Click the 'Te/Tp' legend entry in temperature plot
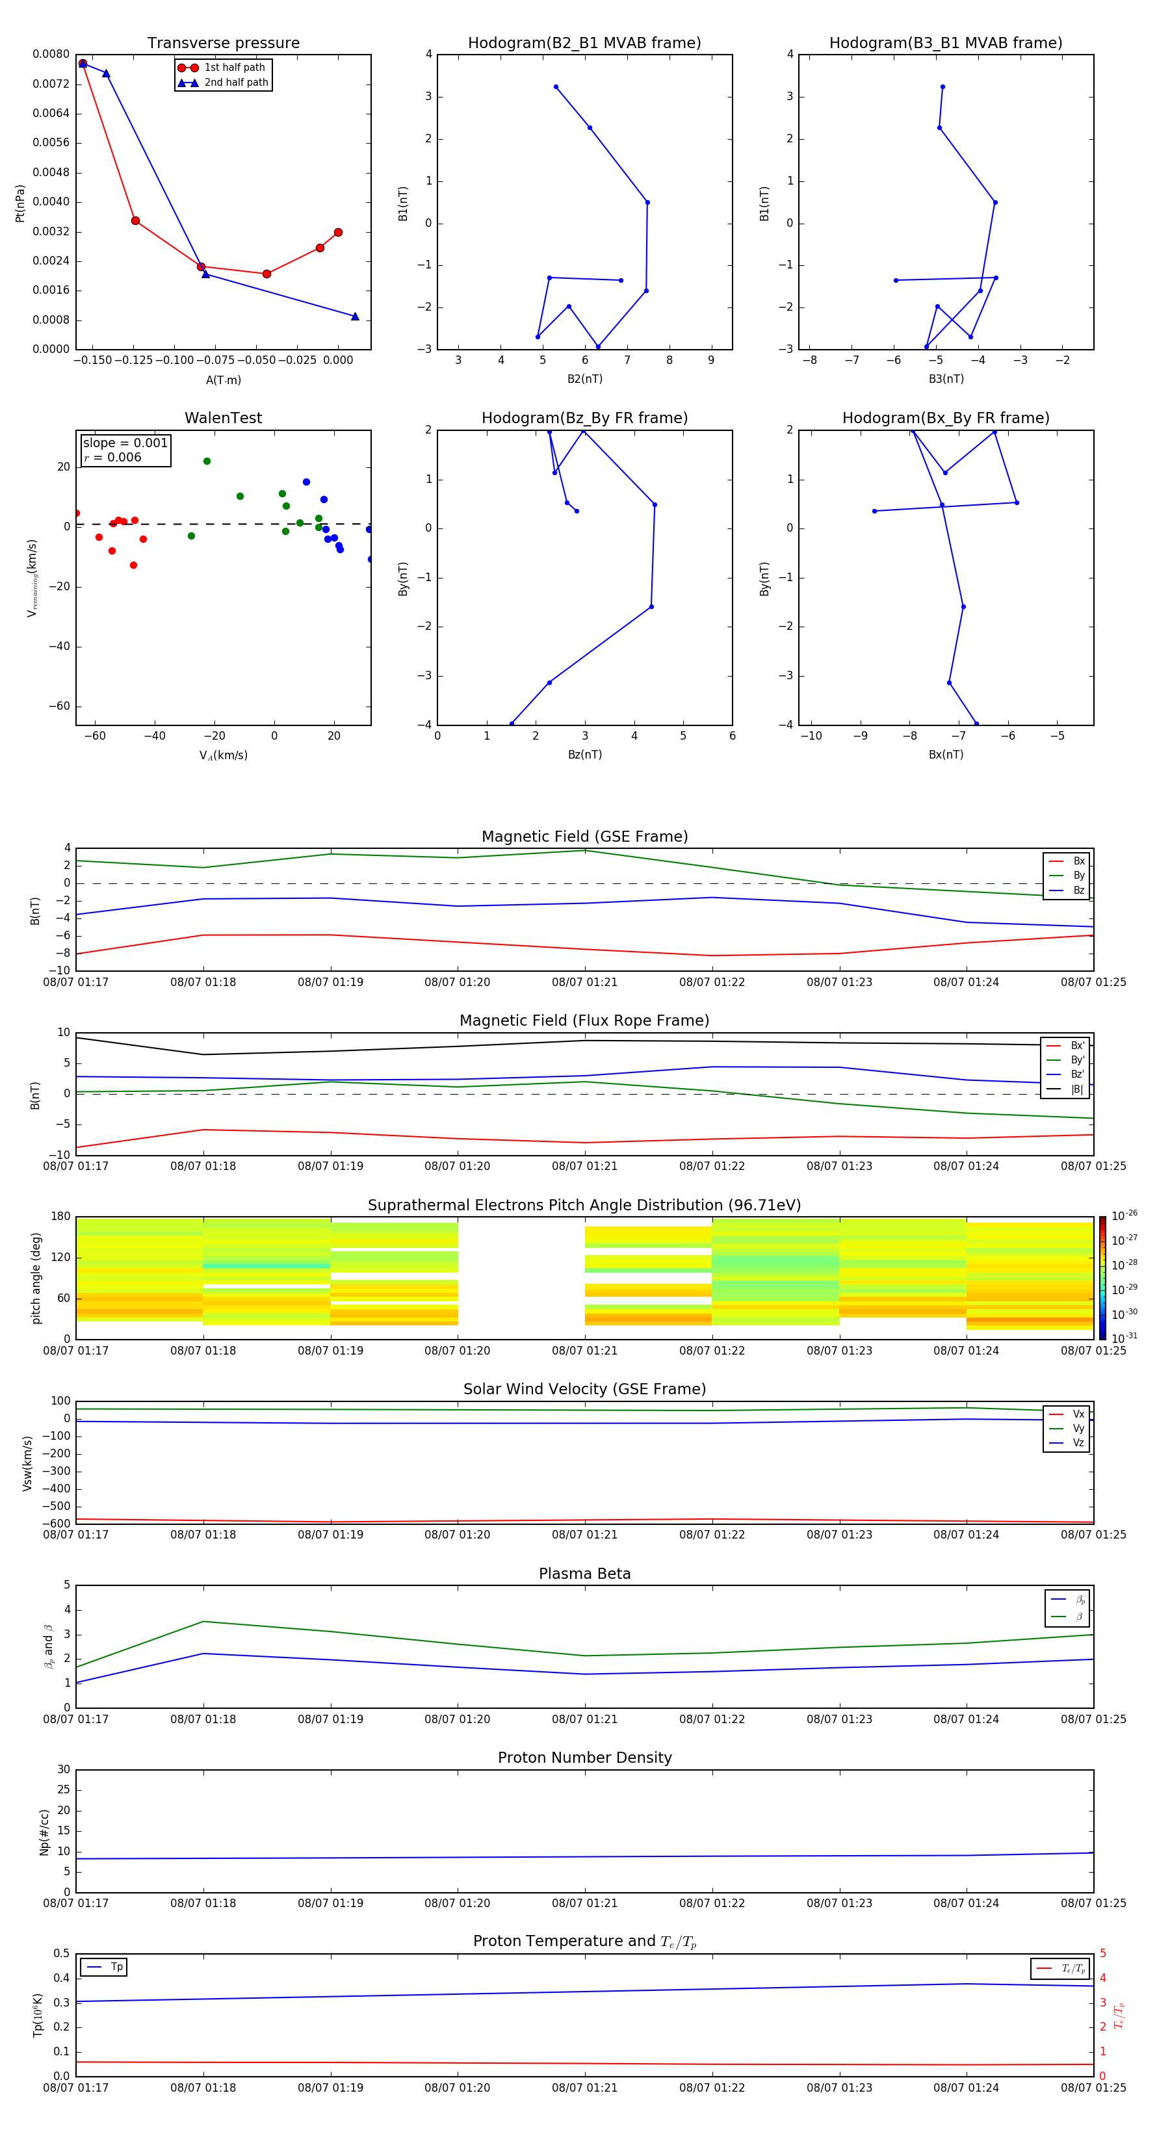Image resolution: width=1170 pixels, height=2145 pixels. 1061,1968
